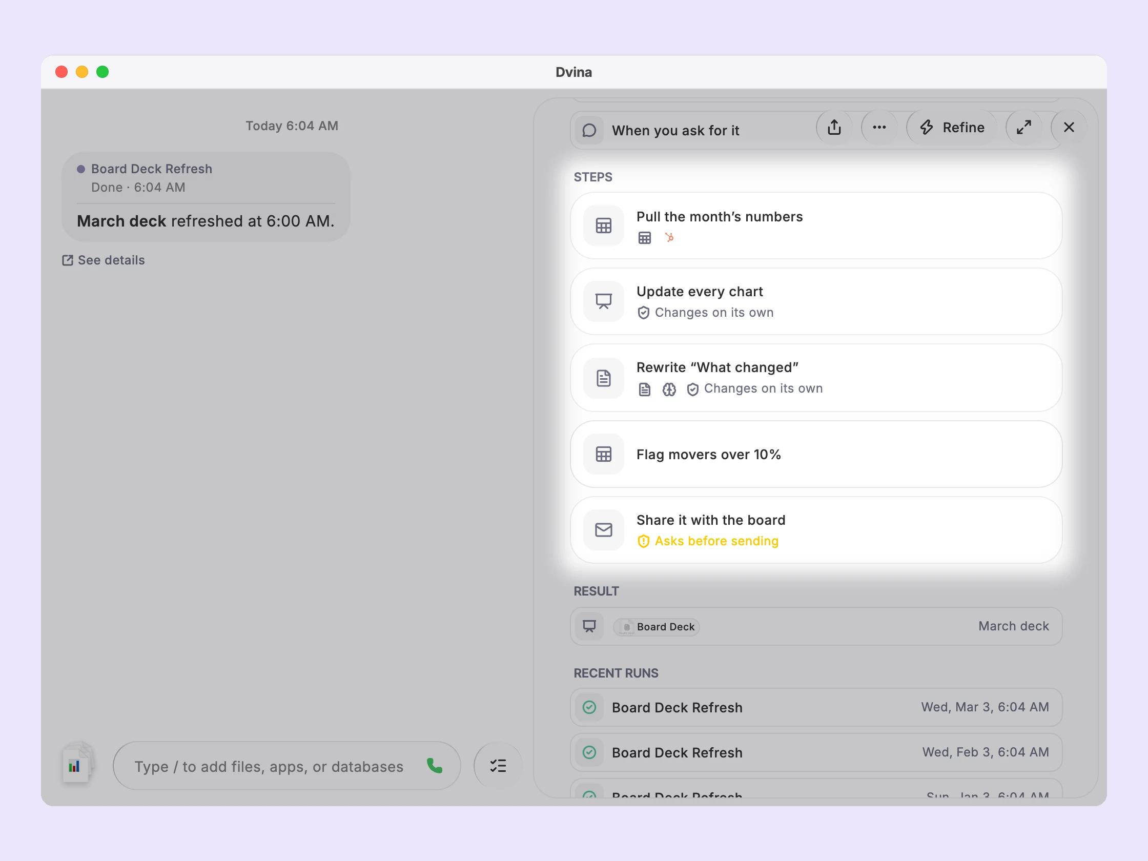
Task: Open the Board Deck file chip in Result
Action: coord(657,627)
